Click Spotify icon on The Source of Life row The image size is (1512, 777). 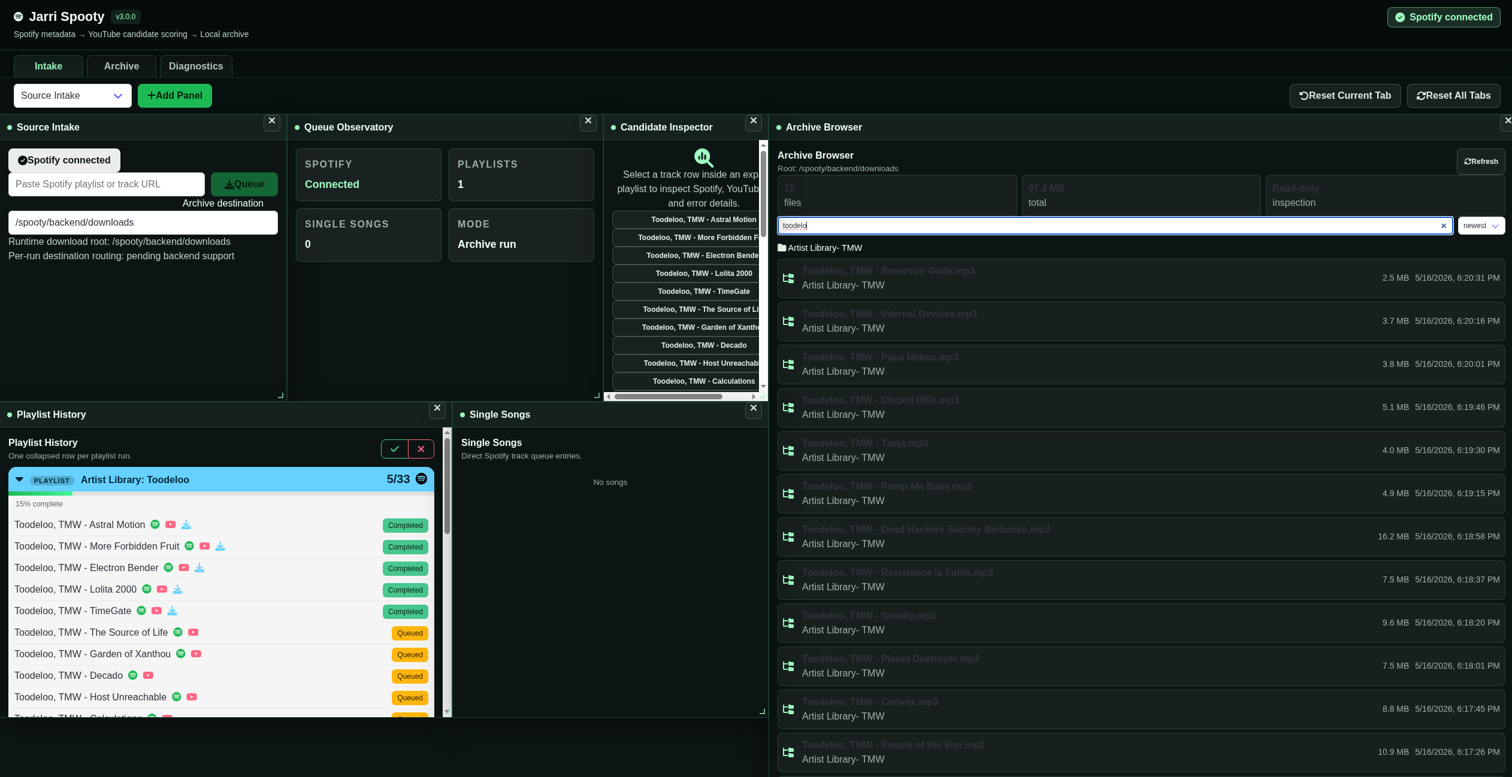[x=178, y=632]
